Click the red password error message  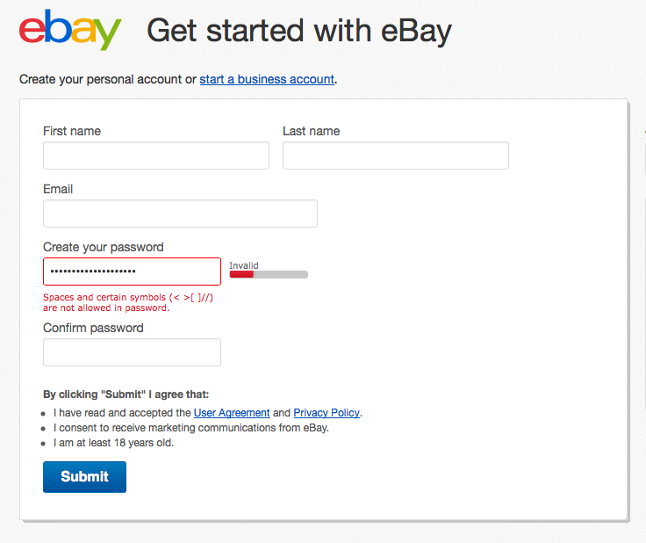coord(128,302)
